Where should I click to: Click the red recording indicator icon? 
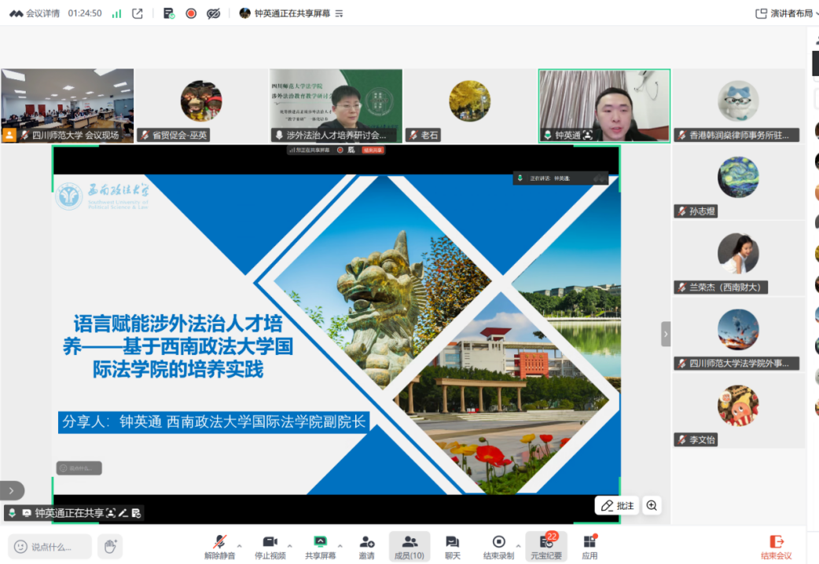pos(191,13)
